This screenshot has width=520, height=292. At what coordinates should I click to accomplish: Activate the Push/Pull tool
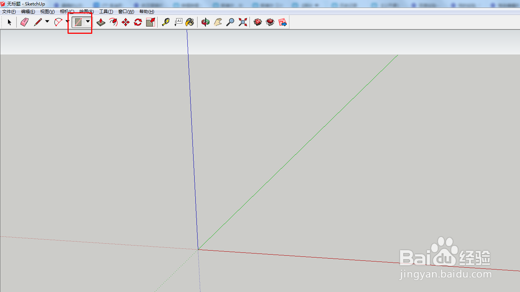101,23
